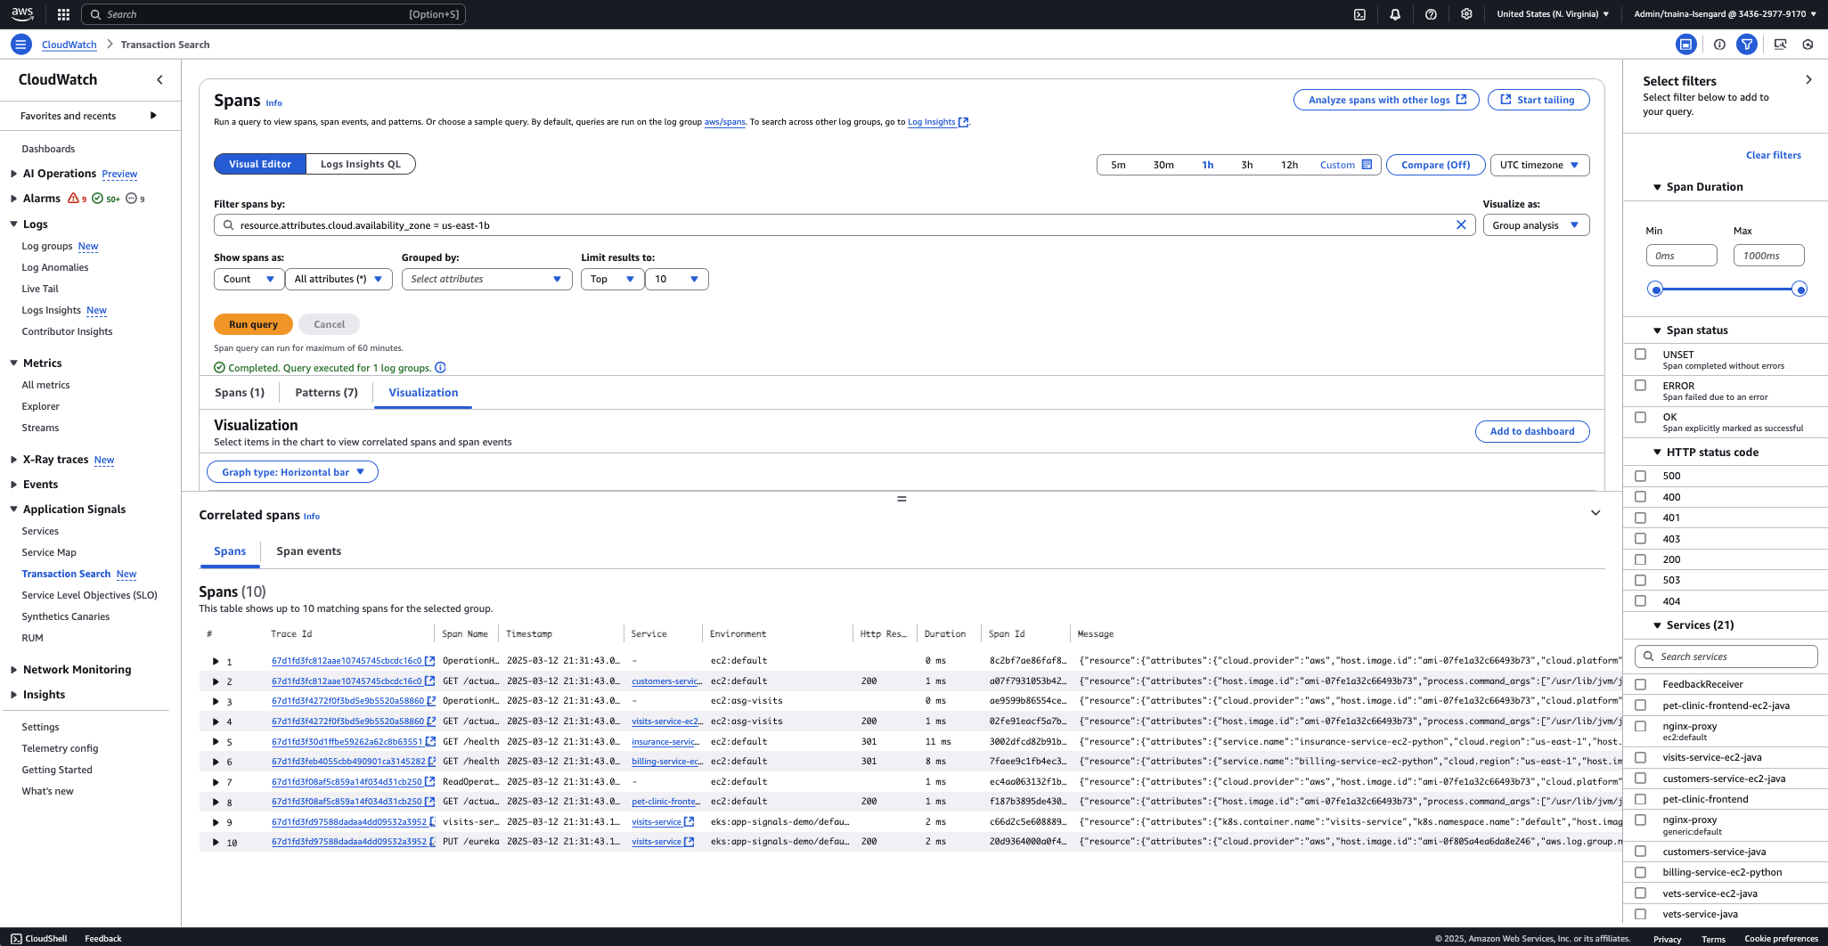The width and height of the screenshot is (1828, 946).
Task: Open the settings gear in the top bar
Action: (1466, 14)
